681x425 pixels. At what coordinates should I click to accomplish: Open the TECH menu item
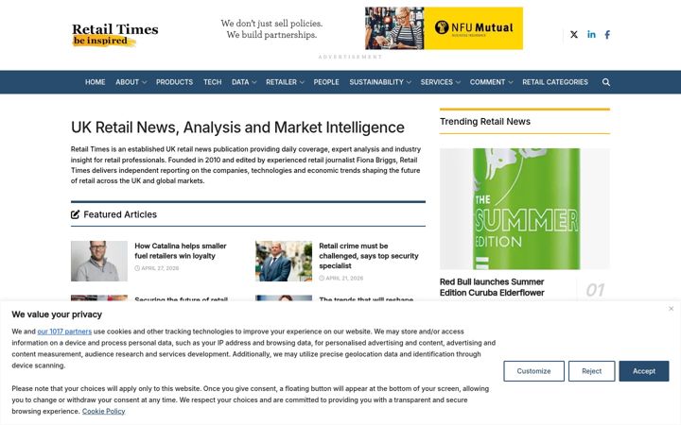pyautogui.click(x=213, y=82)
